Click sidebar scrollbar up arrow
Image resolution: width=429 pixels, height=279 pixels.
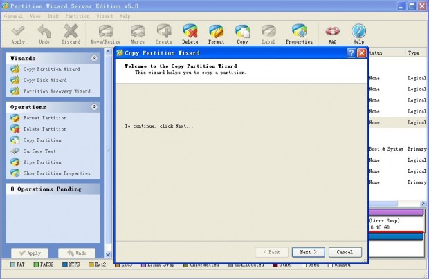pos(108,52)
